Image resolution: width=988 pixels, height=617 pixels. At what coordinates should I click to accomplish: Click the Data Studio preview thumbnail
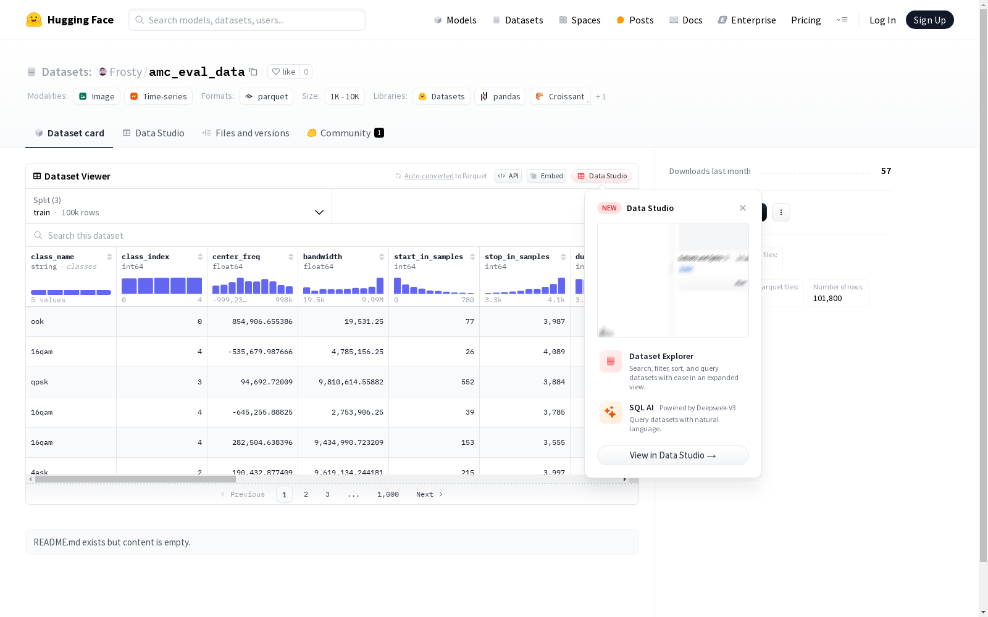(673, 280)
